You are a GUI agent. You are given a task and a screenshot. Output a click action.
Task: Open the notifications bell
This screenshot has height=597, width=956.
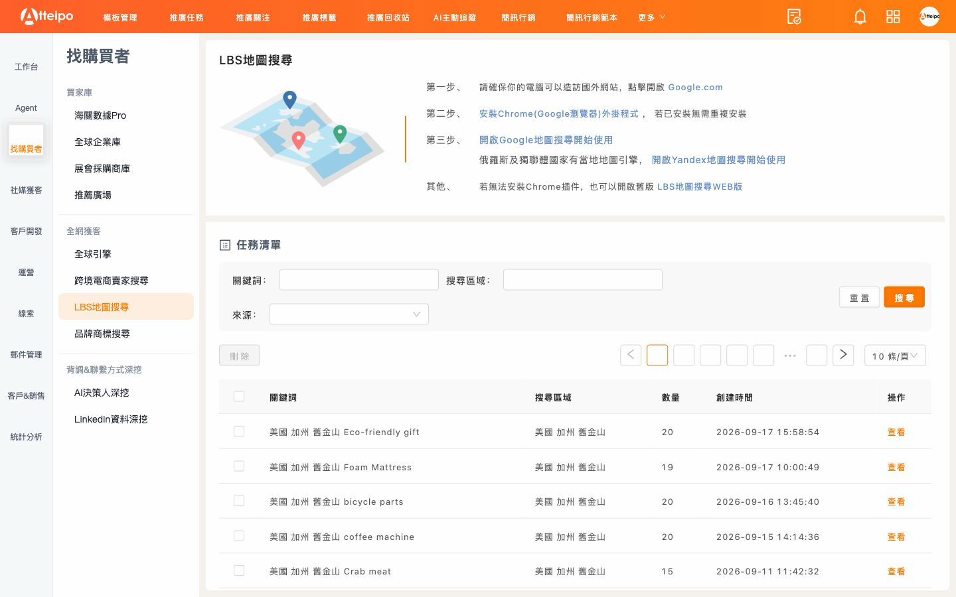[x=860, y=17]
